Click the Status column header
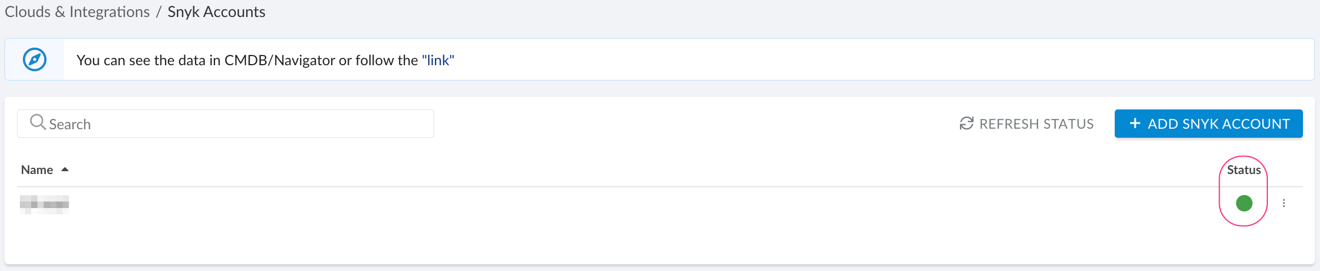This screenshot has width=1320, height=271. [1243, 170]
